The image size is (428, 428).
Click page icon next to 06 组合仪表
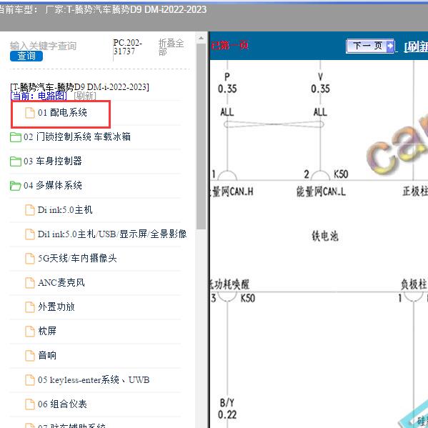(x=30, y=404)
